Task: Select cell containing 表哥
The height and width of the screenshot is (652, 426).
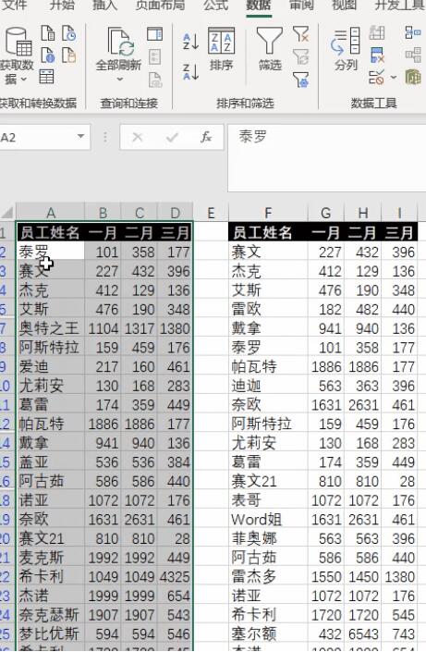Action: pos(268,500)
